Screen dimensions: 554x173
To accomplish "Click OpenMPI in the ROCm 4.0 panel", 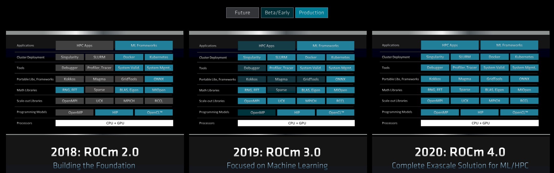I will point(435,101).
